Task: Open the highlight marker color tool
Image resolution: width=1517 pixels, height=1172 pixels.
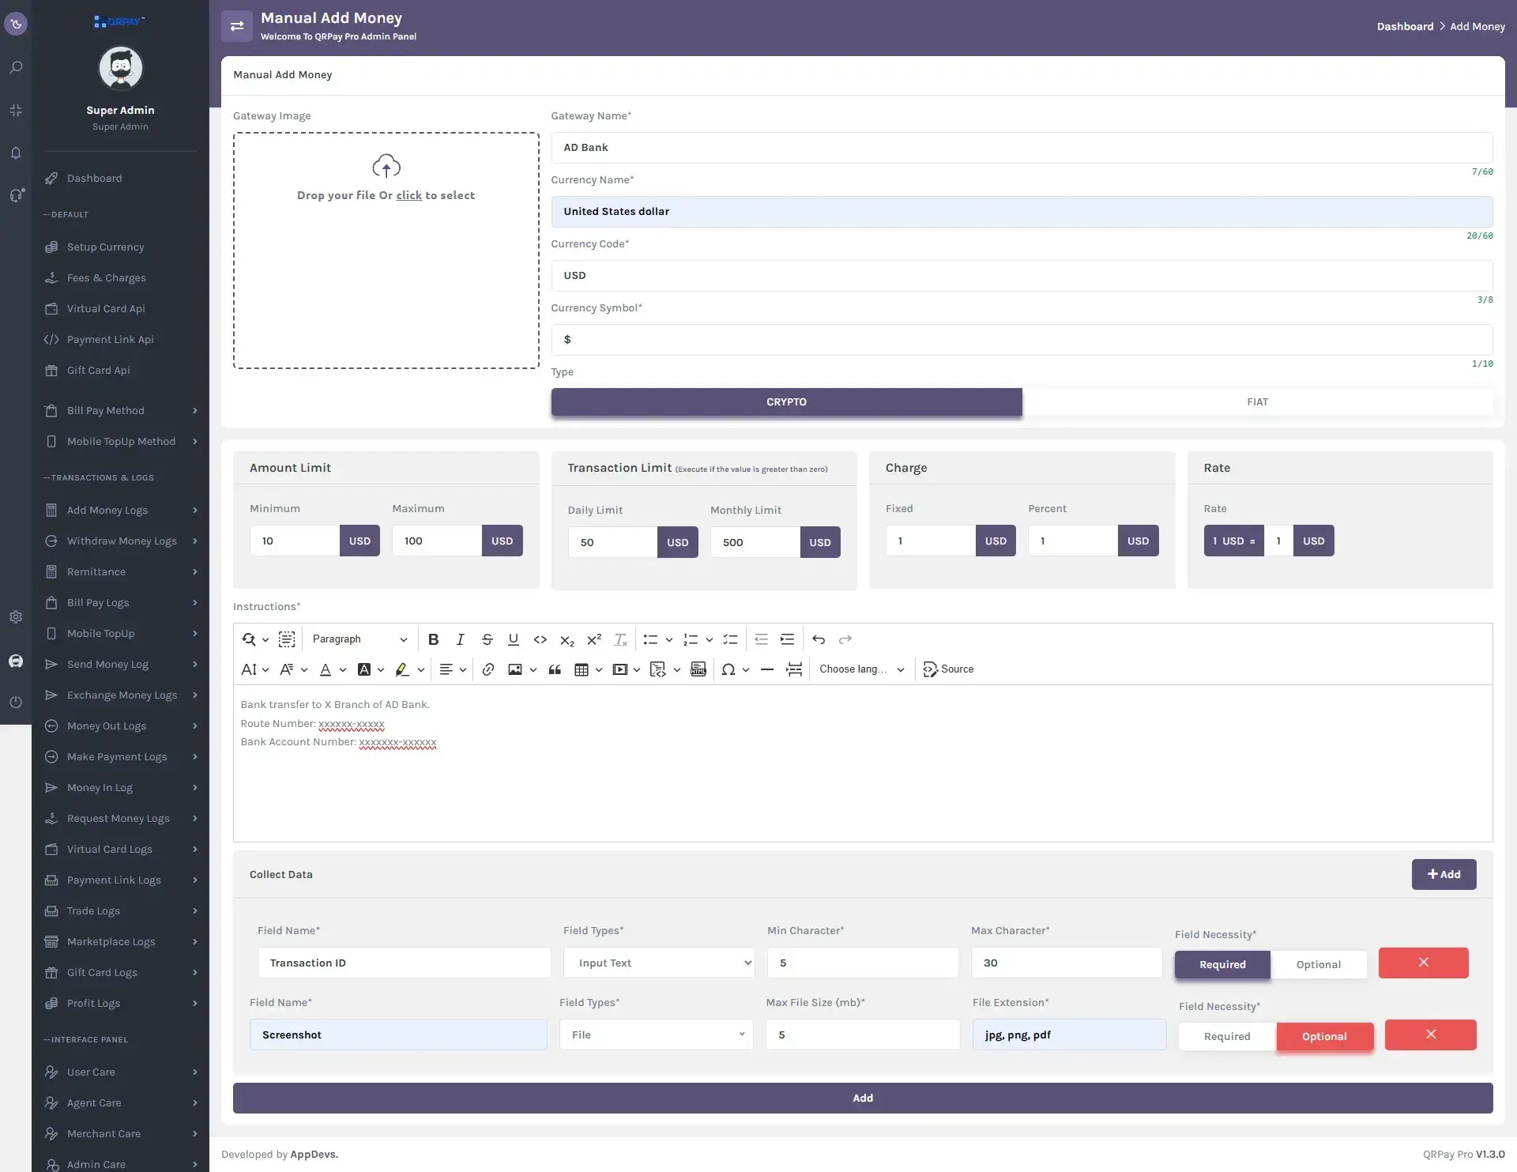Action: 409,669
